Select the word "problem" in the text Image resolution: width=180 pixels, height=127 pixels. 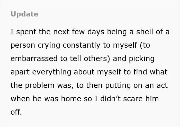(x=40, y=86)
